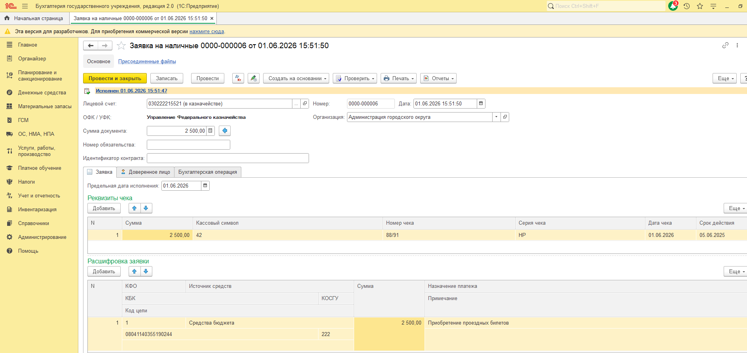747x353 pixels.
Task: Switch to the Заявка tab
Action: pos(100,172)
